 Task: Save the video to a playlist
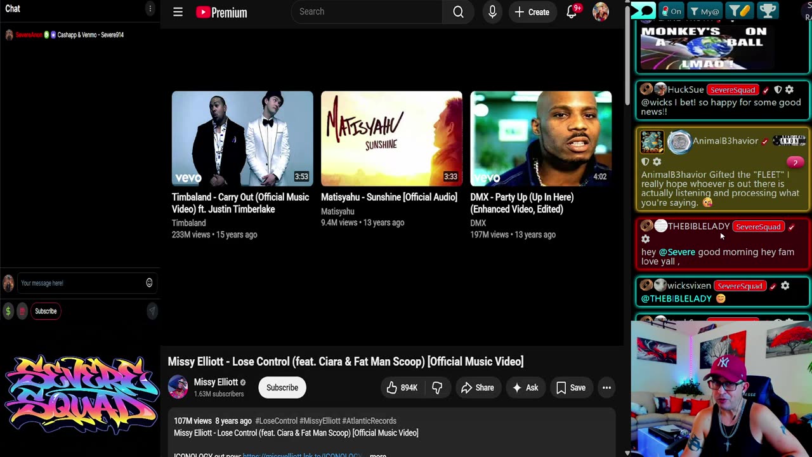pos(571,388)
